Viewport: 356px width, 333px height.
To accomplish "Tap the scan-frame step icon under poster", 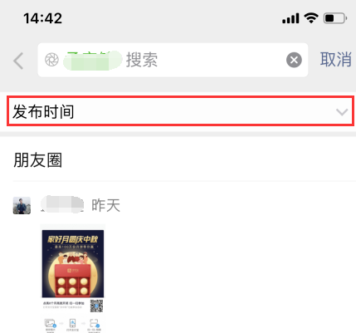I will 95,323.
